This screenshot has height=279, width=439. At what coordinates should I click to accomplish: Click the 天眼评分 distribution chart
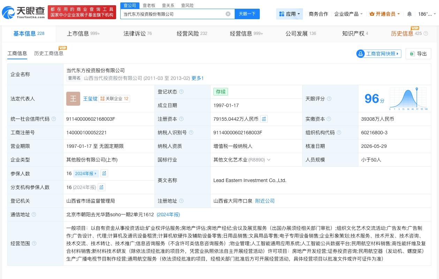pyautogui.click(x=409, y=99)
